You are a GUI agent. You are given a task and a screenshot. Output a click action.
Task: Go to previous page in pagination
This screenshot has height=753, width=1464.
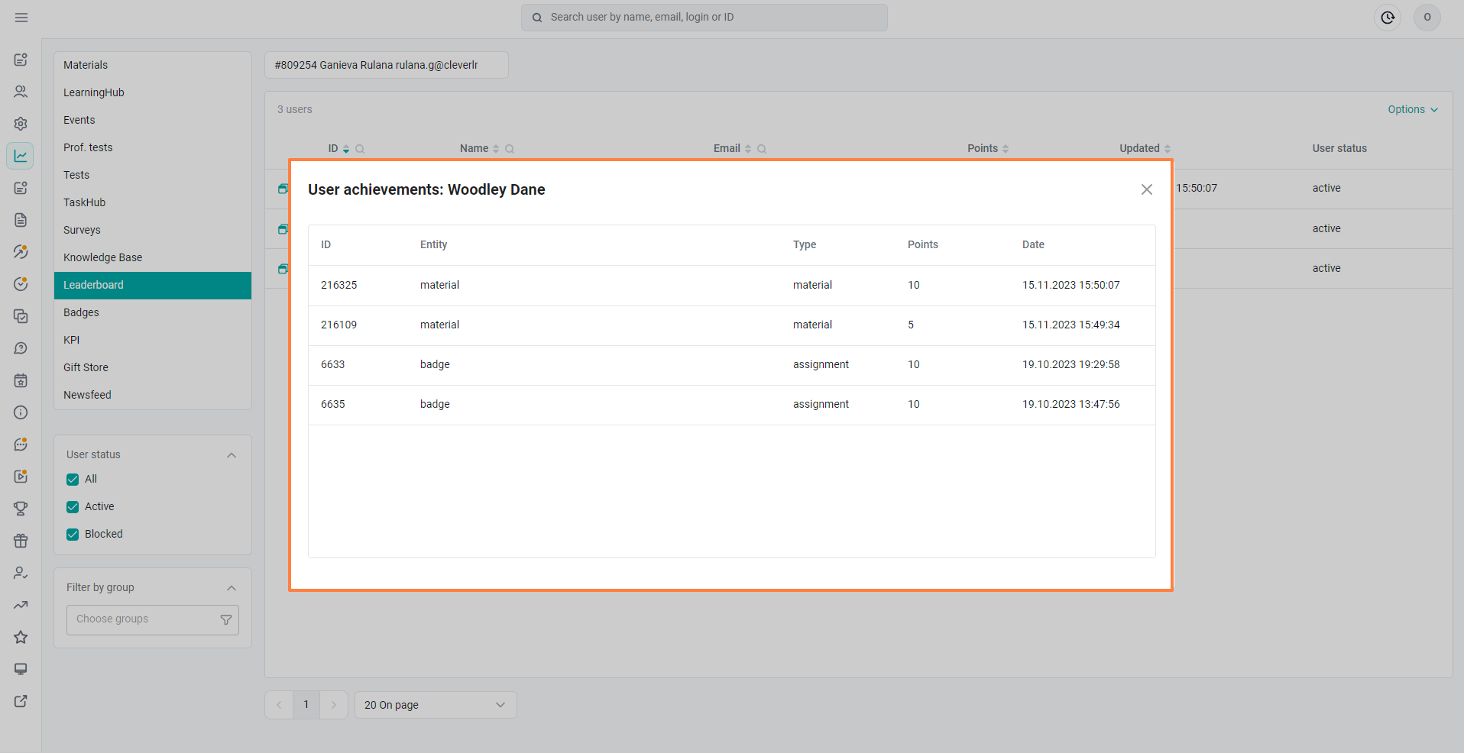[x=279, y=705]
